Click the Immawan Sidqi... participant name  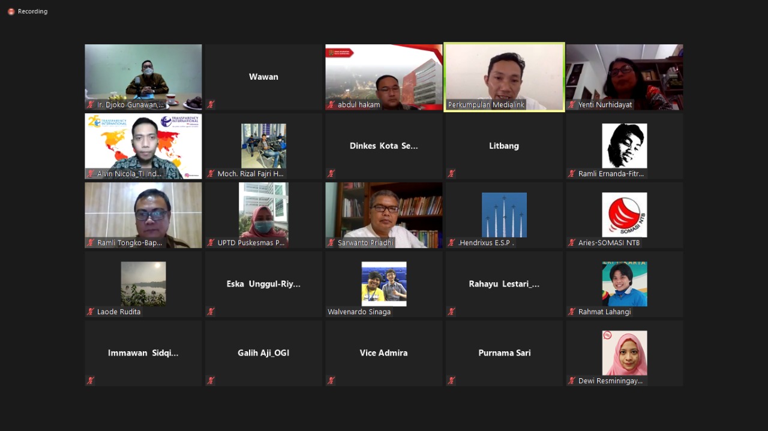143,353
